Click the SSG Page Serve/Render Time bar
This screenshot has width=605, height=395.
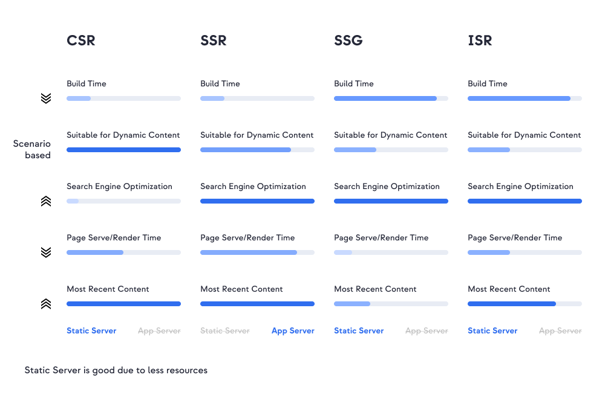391,252
